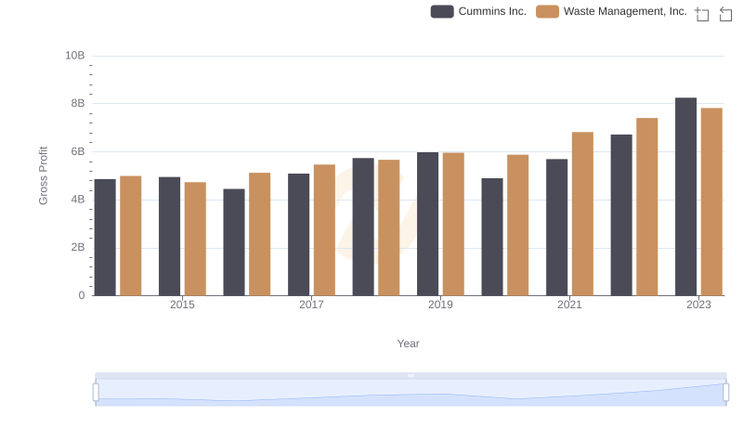Activate the zoom area selection icon
The width and height of the screenshot is (743, 428).
(702, 13)
